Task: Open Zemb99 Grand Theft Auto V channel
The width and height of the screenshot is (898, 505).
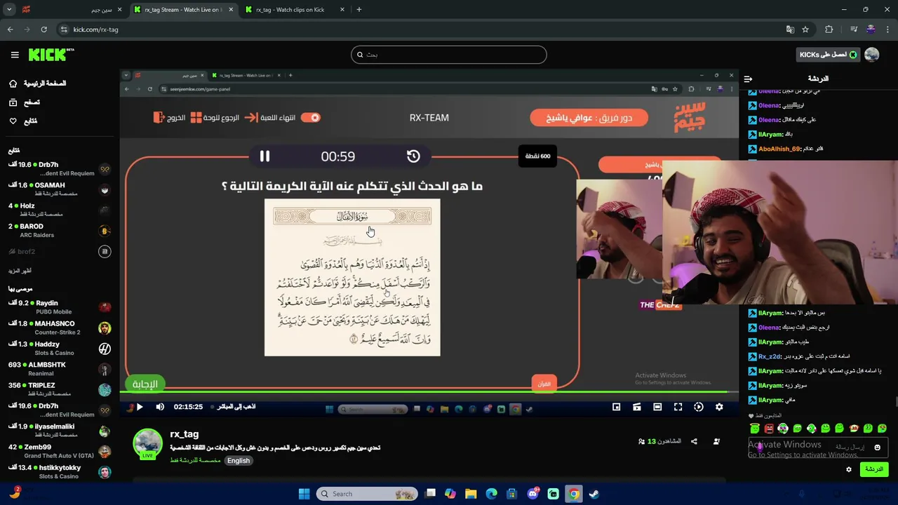Action: click(x=59, y=451)
